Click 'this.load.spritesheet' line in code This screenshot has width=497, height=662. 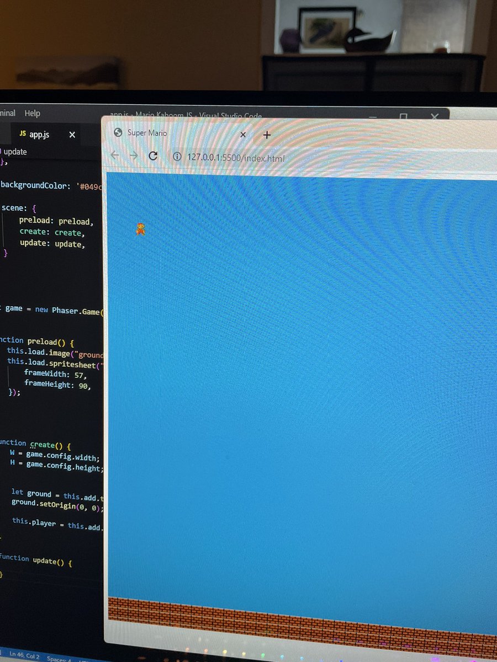click(x=56, y=364)
